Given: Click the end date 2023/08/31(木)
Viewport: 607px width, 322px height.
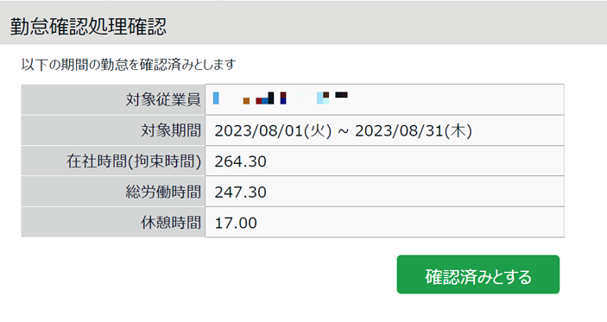Looking at the screenshot, I should click(x=414, y=131).
